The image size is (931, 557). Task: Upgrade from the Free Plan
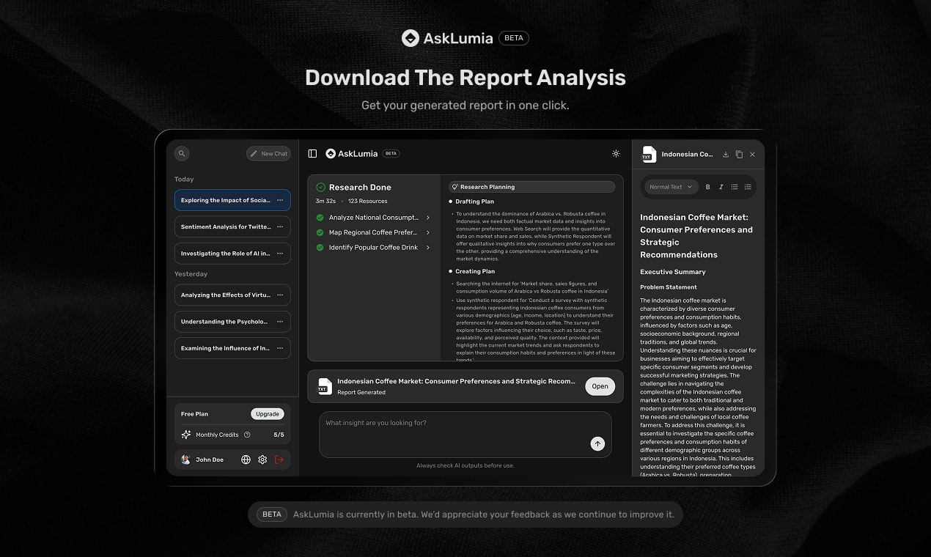click(x=268, y=414)
